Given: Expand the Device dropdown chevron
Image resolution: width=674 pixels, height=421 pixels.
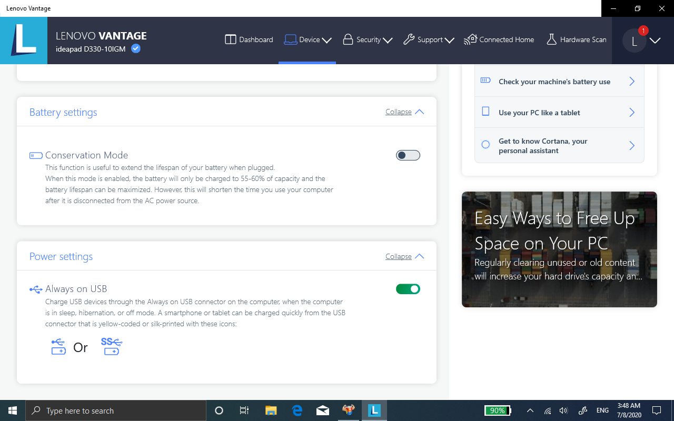Looking at the screenshot, I should coord(326,40).
